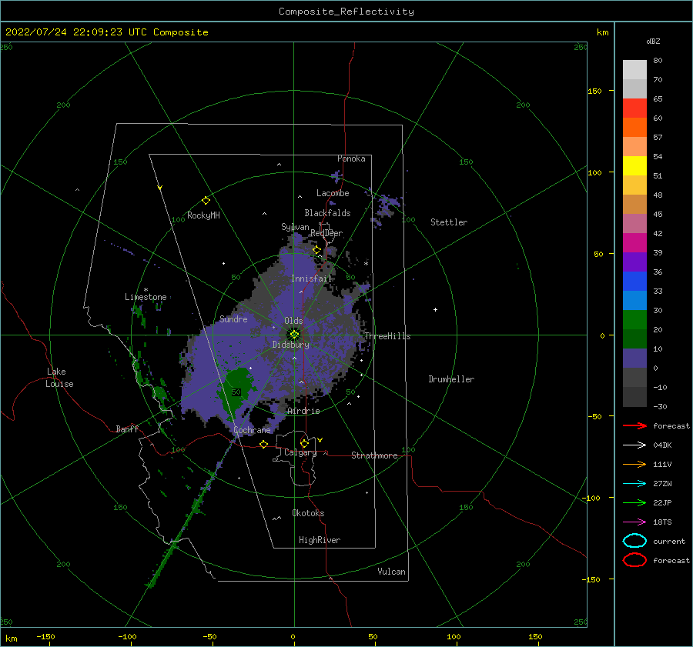Click the magenta 39 dBZ color swatch
Image resolution: width=693 pixels, height=647 pixels.
[634, 243]
